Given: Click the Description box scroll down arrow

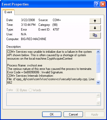Looking at the screenshot, I should pyautogui.click(x=98, y=82).
